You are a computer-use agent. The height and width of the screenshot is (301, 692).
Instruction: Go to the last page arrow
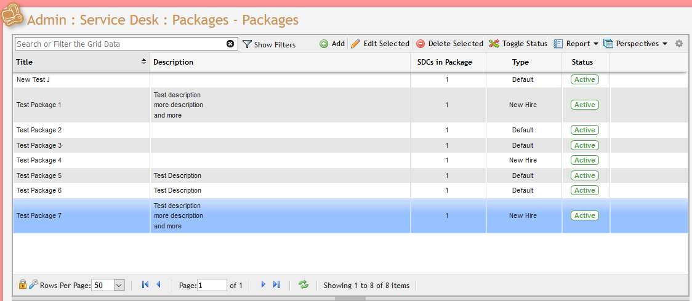pos(276,284)
